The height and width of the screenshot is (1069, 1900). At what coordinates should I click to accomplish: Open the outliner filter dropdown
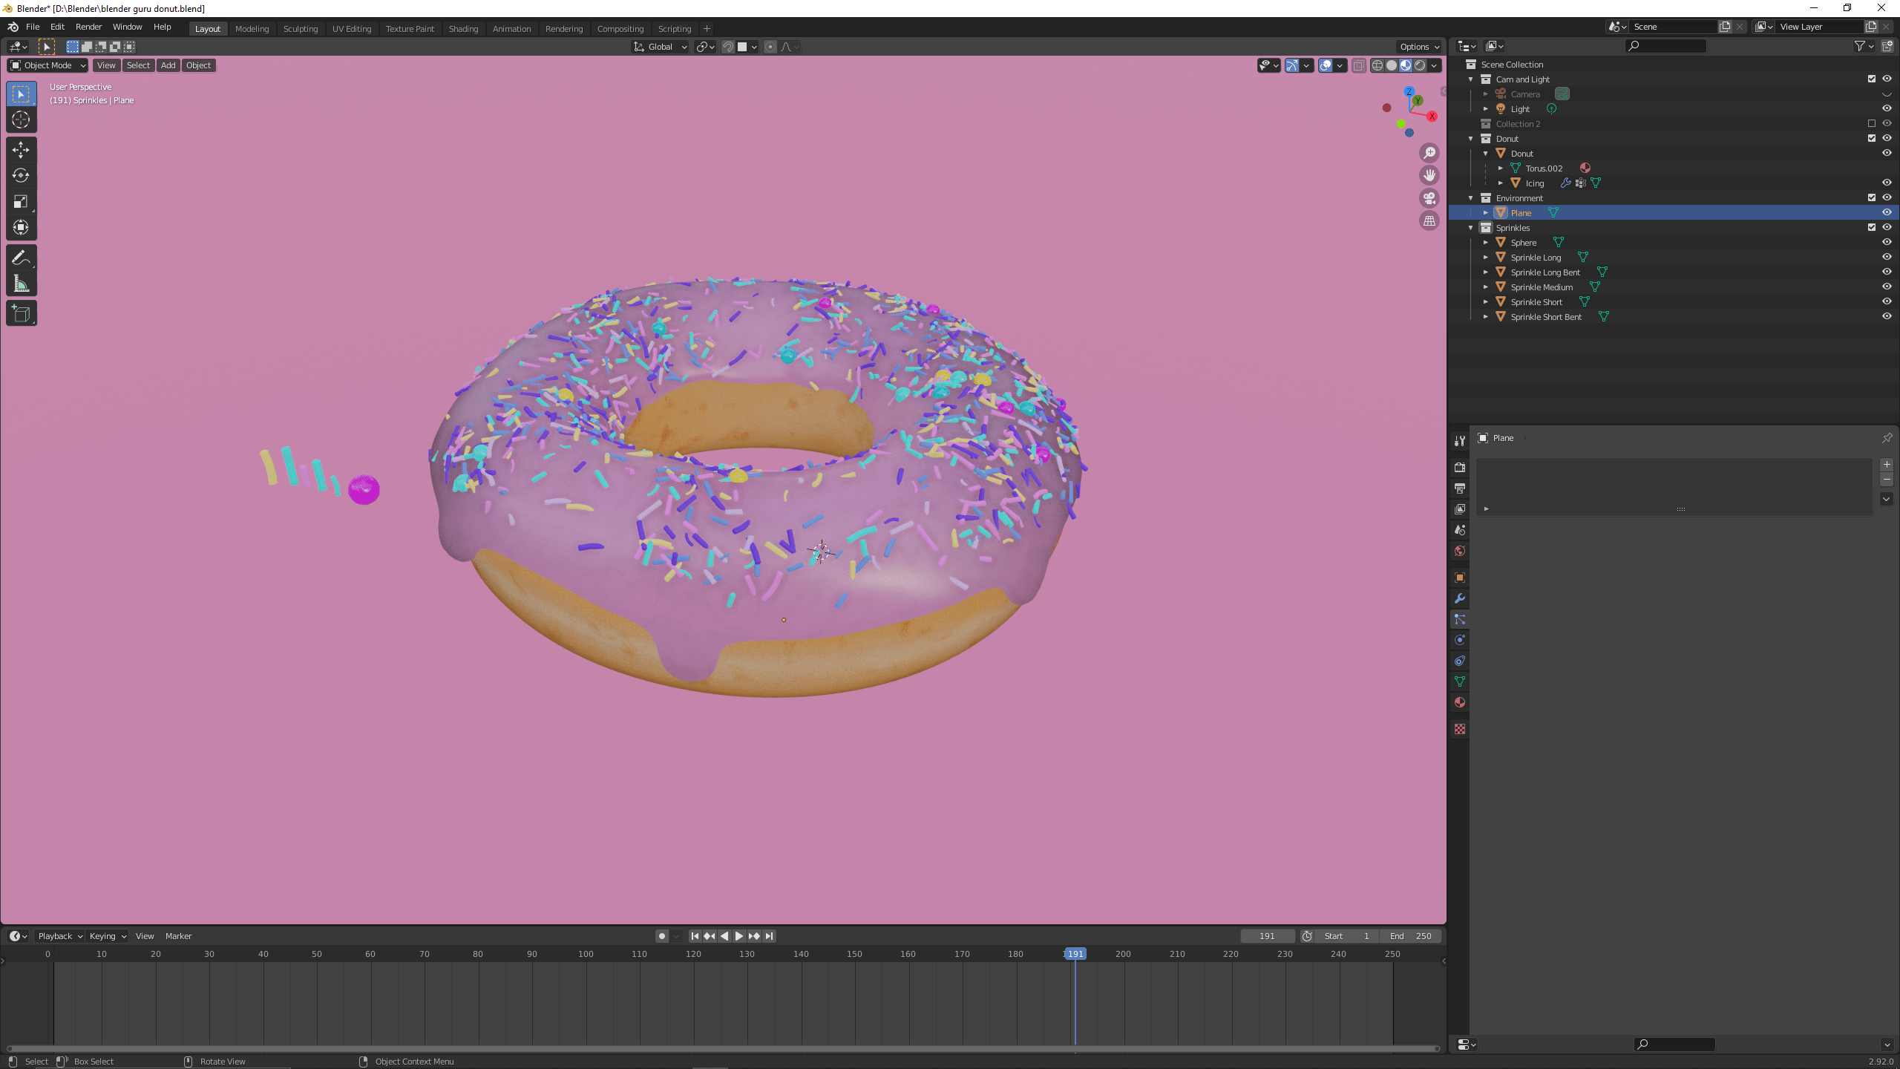pyautogui.click(x=1864, y=46)
